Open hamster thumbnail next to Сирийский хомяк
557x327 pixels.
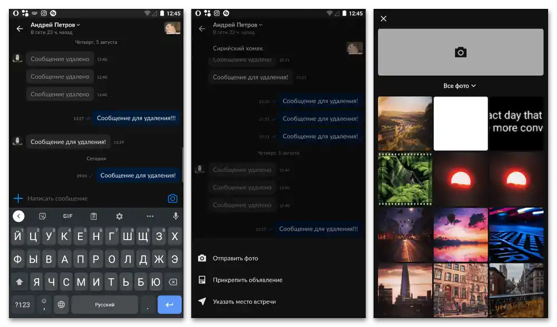(354, 48)
